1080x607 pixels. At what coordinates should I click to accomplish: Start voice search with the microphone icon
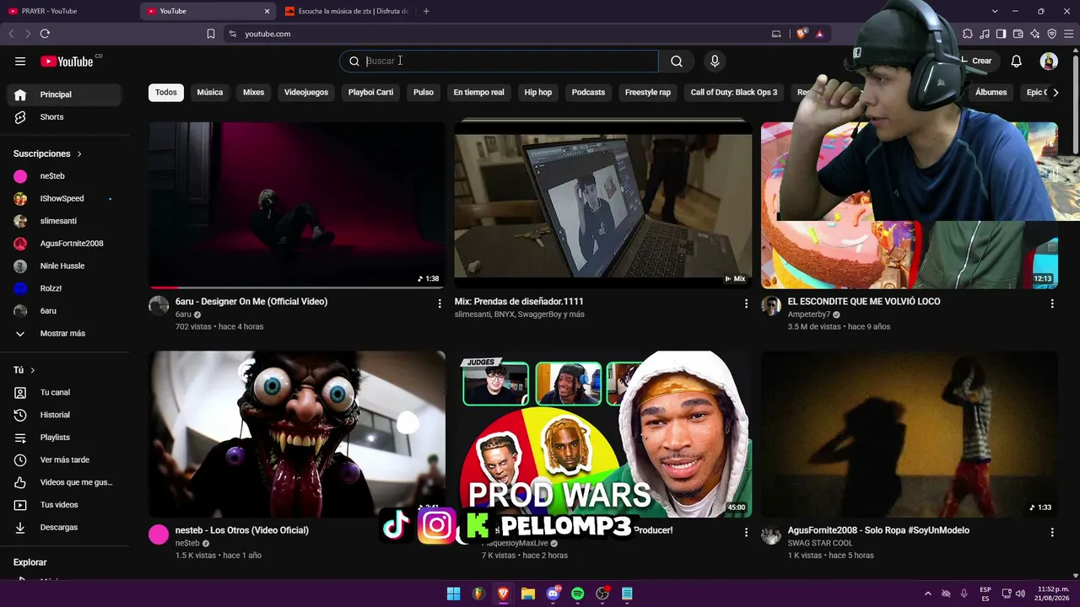(x=715, y=61)
